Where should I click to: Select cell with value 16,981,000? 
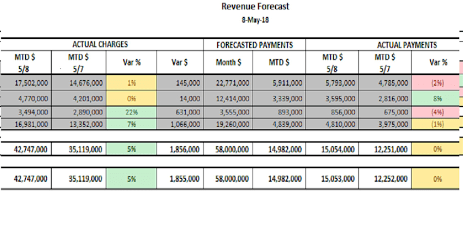(x=26, y=124)
